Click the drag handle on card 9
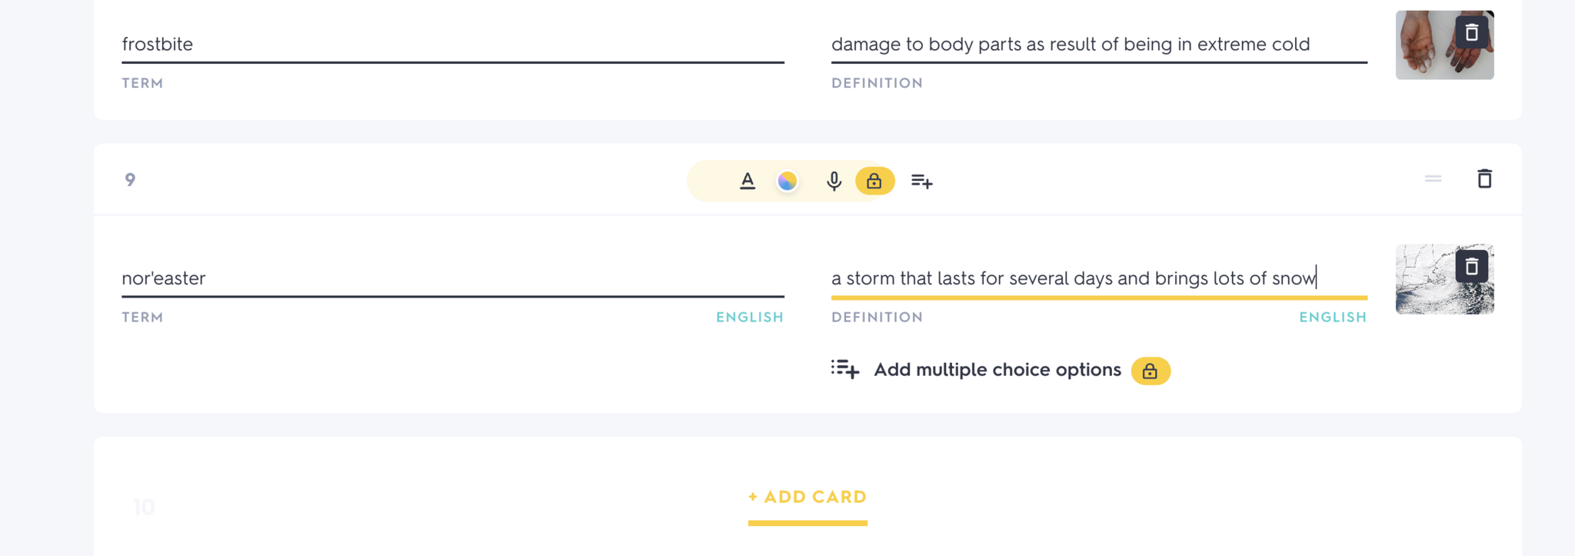The width and height of the screenshot is (1575, 556). 1433,179
